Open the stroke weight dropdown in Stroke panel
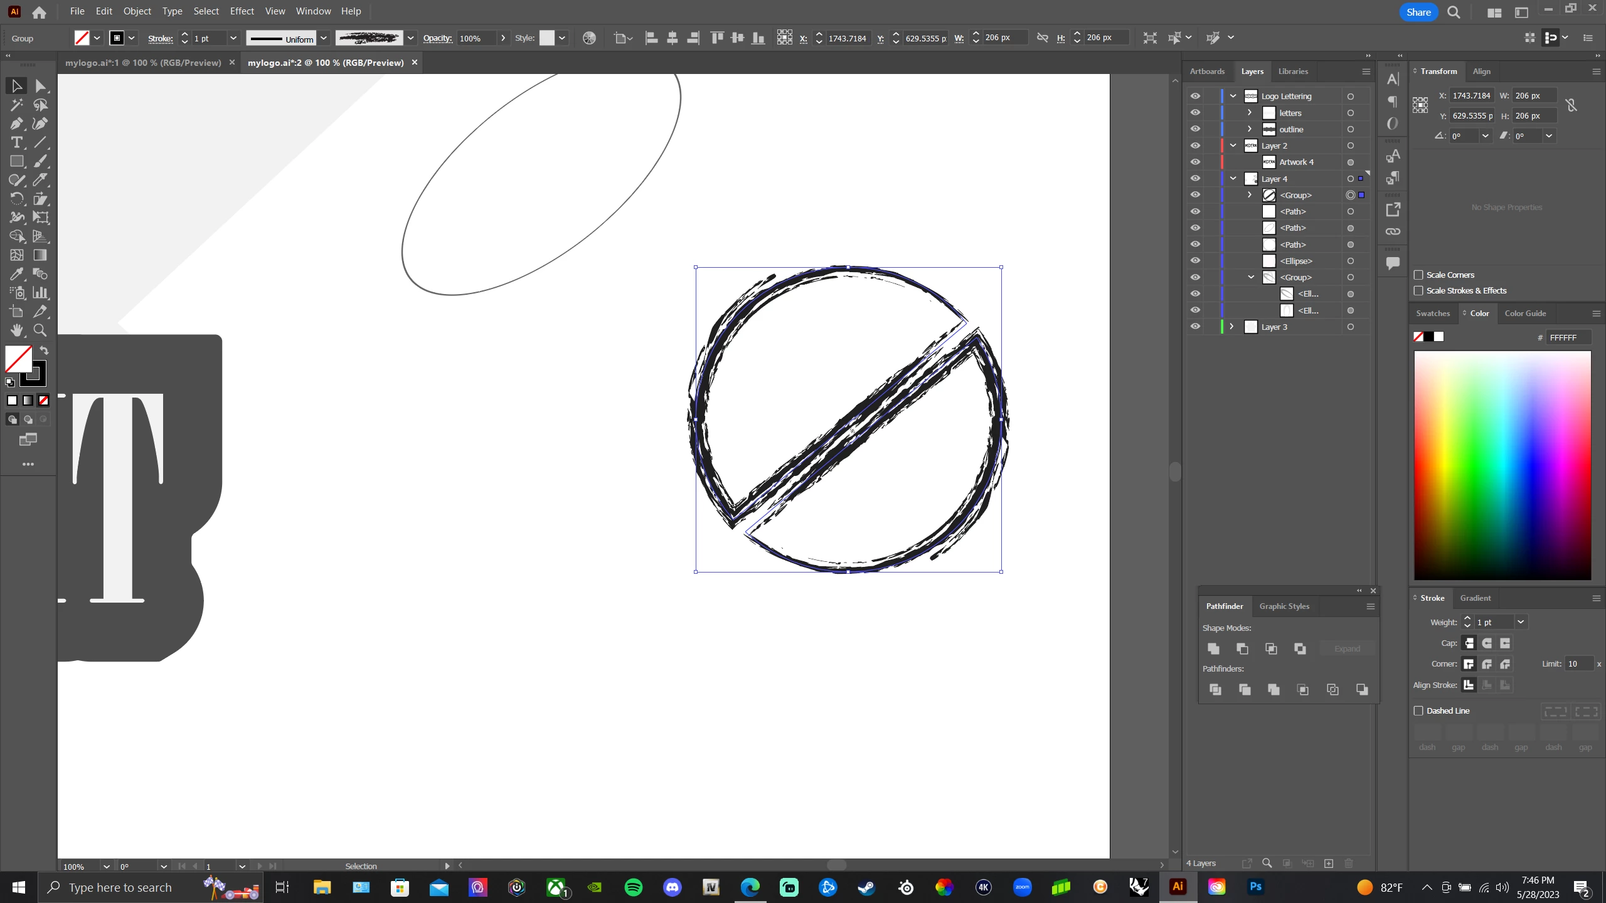Image resolution: width=1606 pixels, height=903 pixels. 1521,622
